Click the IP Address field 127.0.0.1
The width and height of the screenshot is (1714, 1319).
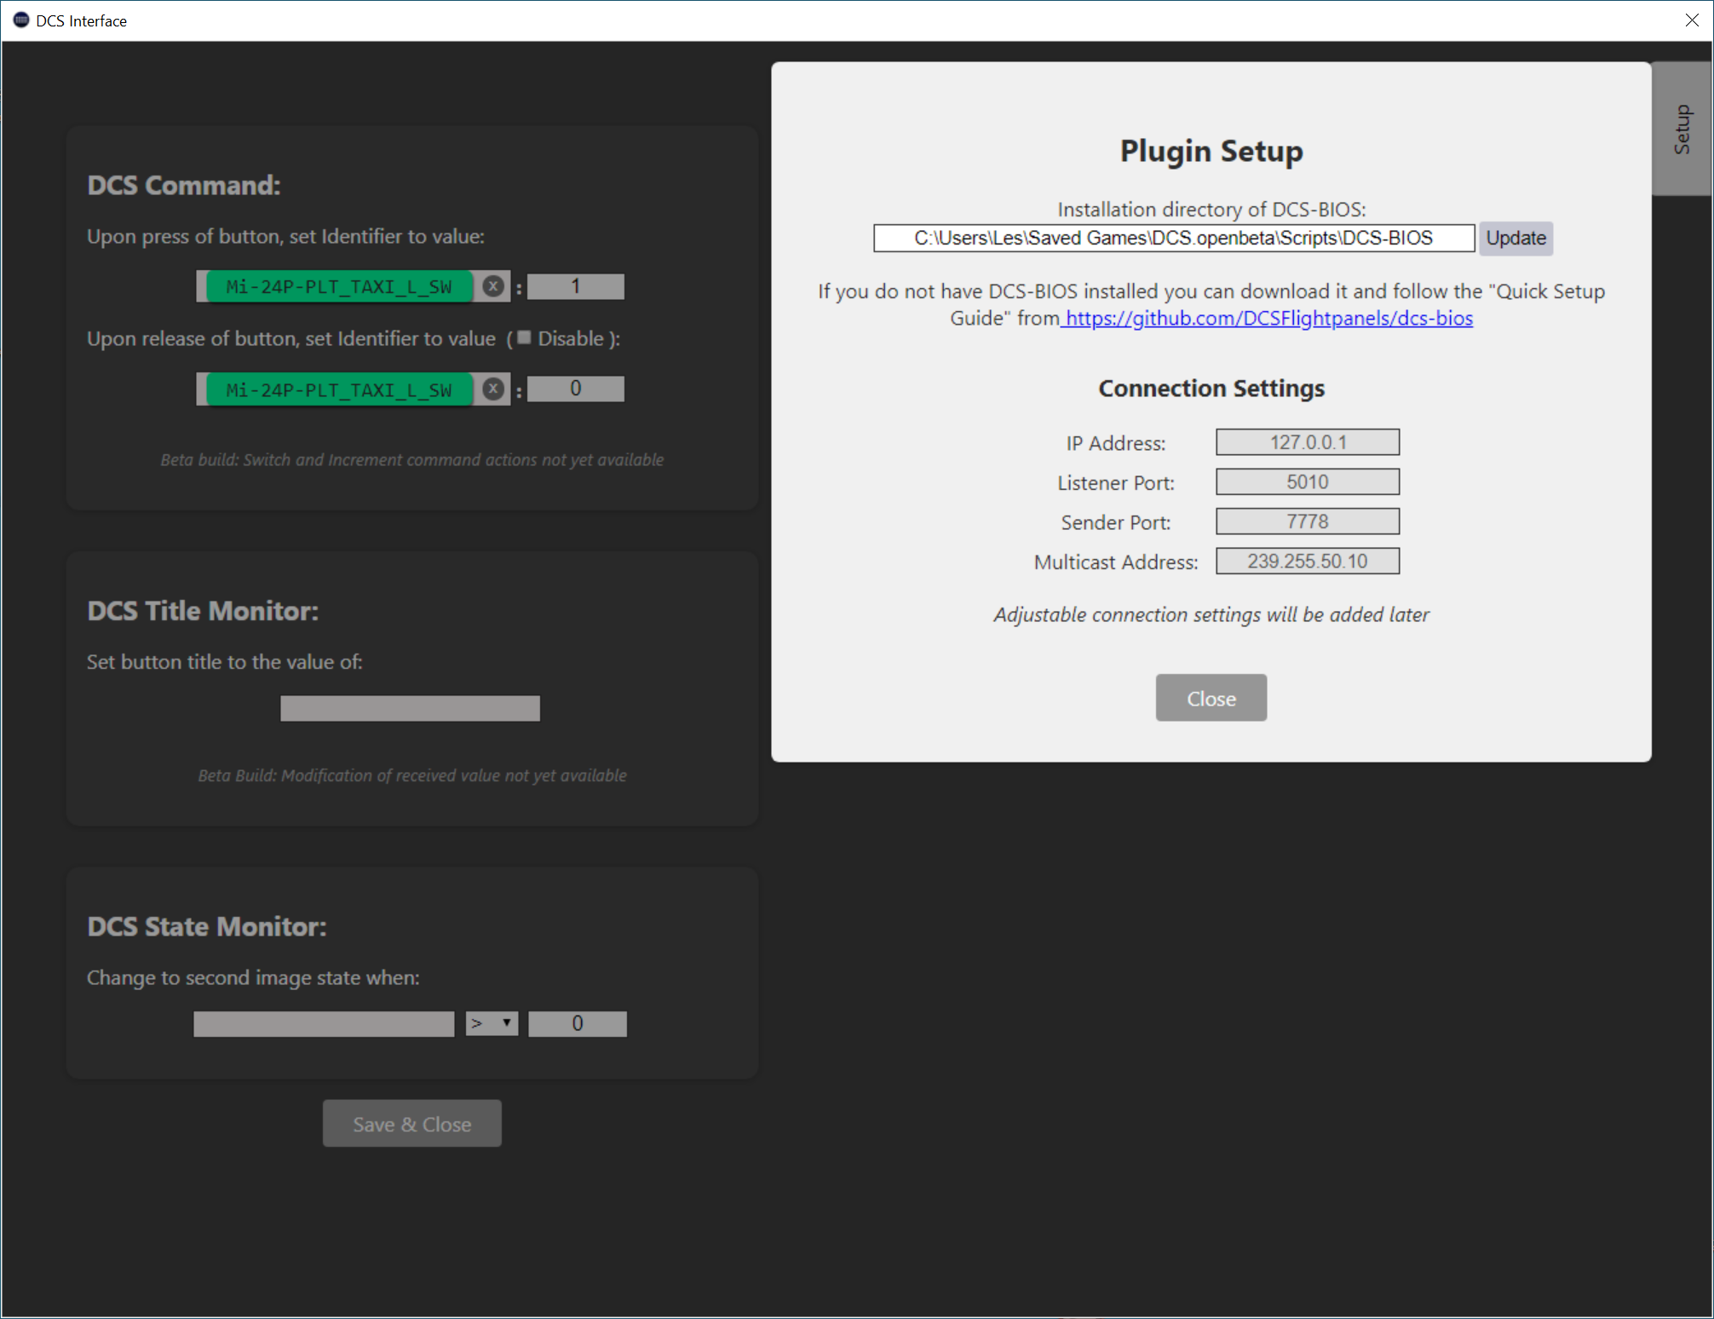(1308, 442)
